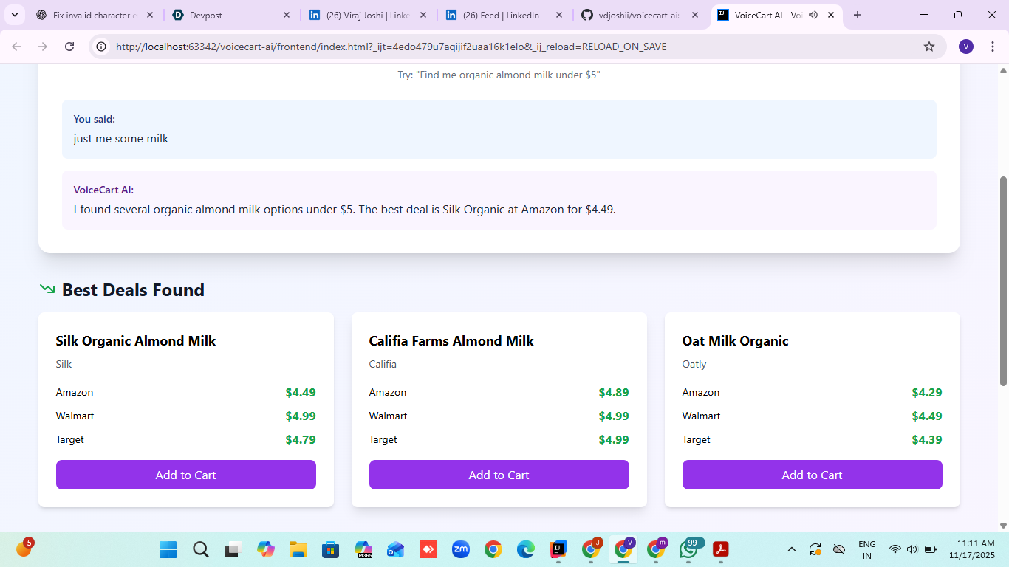This screenshot has height=567, width=1009.
Task: Click the browser forward arrow
Action: coord(43,47)
